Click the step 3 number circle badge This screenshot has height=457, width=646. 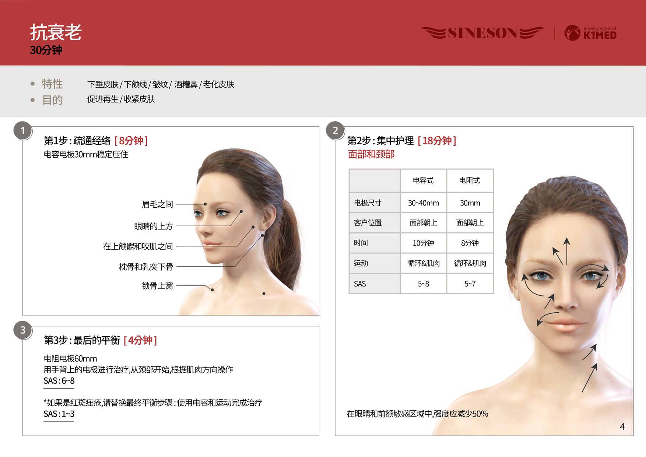point(23,330)
